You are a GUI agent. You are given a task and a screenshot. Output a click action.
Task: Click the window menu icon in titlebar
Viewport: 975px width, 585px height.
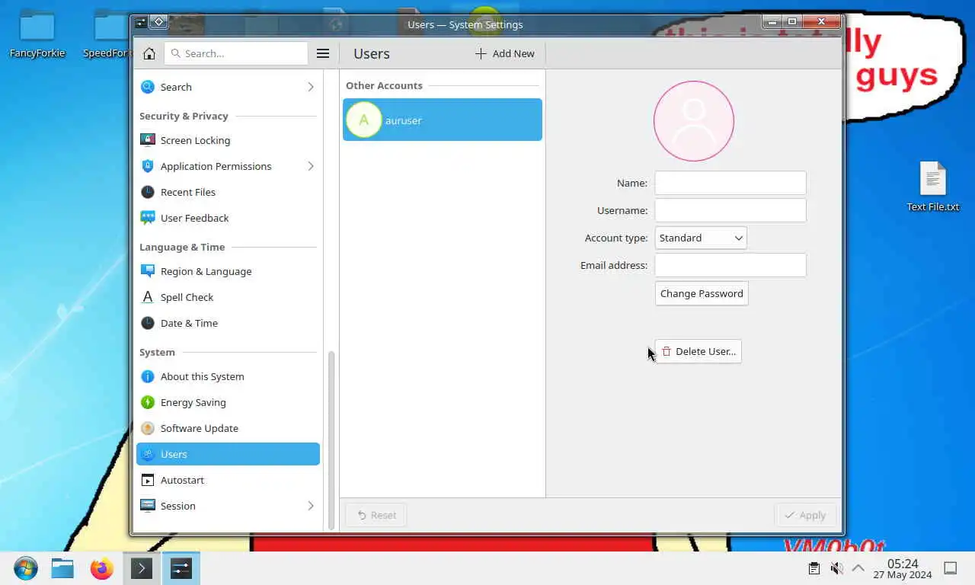(x=141, y=22)
